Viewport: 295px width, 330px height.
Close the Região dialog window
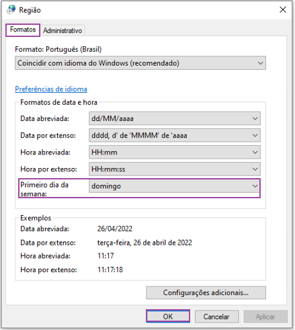pos(283,9)
